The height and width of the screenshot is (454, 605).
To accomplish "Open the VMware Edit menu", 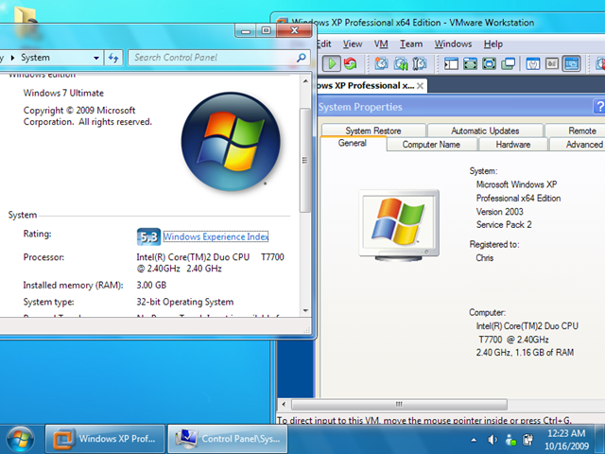I will tap(323, 44).
